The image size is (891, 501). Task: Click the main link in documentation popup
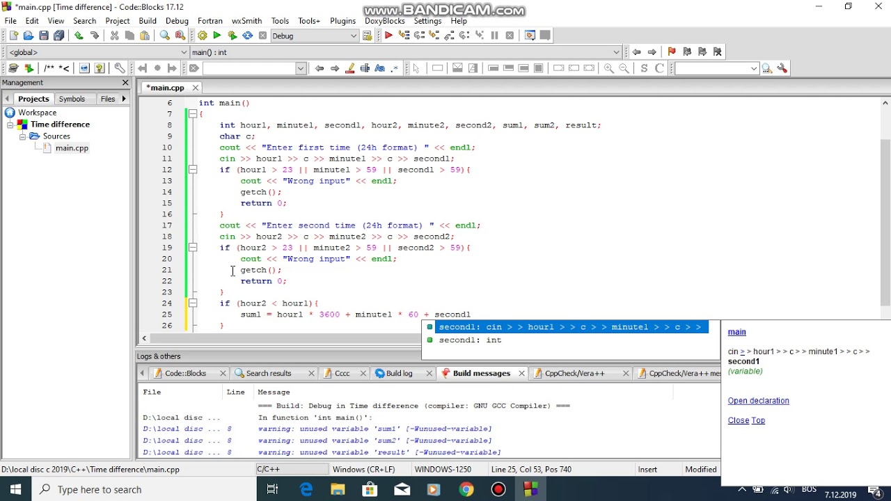[x=736, y=332]
